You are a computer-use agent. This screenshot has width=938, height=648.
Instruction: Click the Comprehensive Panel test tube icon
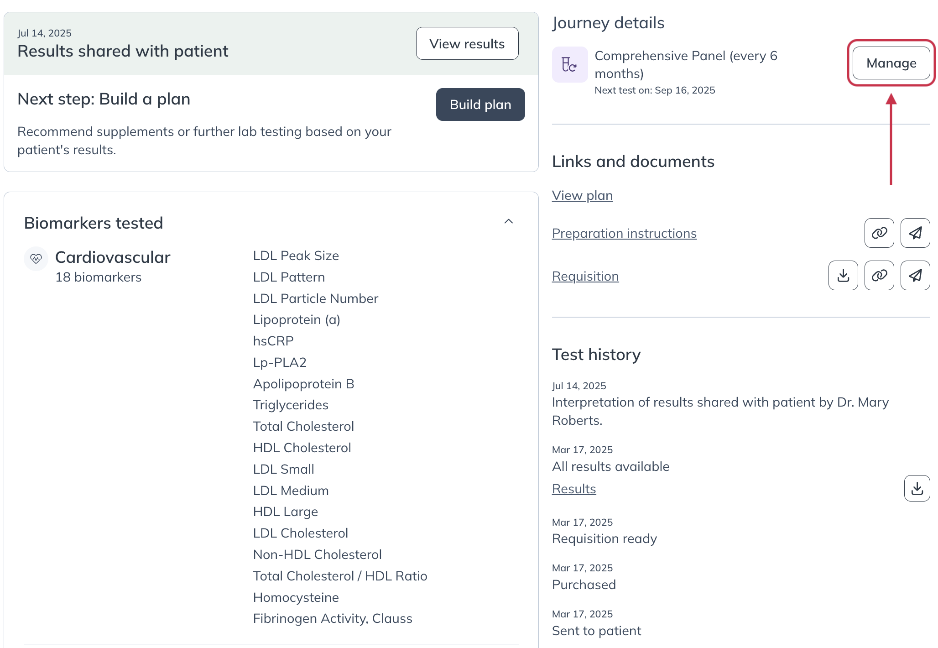tap(569, 64)
